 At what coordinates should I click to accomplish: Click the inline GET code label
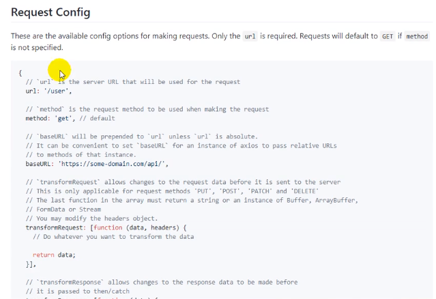click(x=388, y=36)
